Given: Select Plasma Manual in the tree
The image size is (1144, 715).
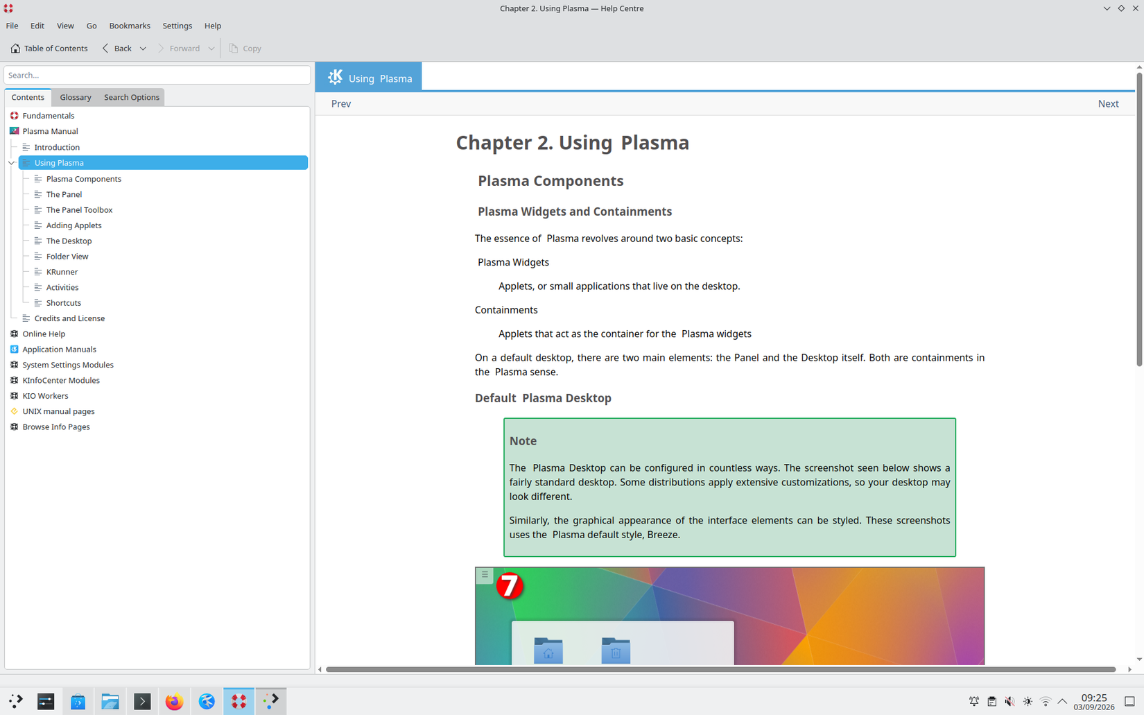Looking at the screenshot, I should tap(50, 131).
